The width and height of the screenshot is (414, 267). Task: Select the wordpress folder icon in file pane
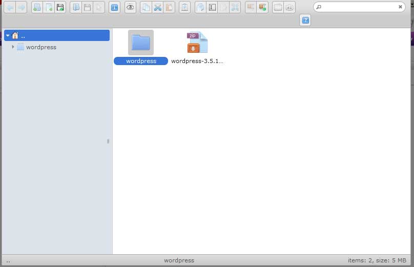pyautogui.click(x=141, y=42)
